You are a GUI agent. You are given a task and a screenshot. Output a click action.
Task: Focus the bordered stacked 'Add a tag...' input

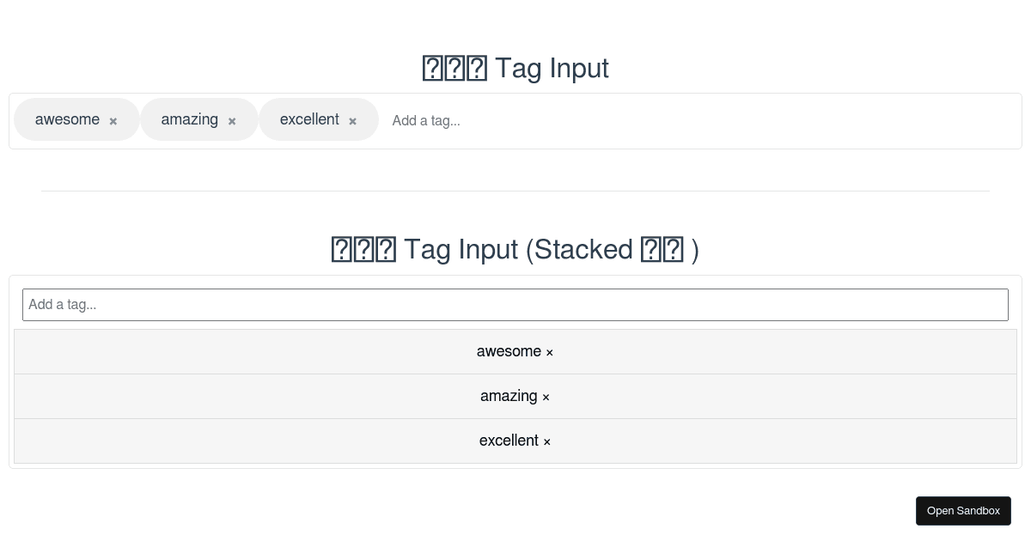pos(515,305)
